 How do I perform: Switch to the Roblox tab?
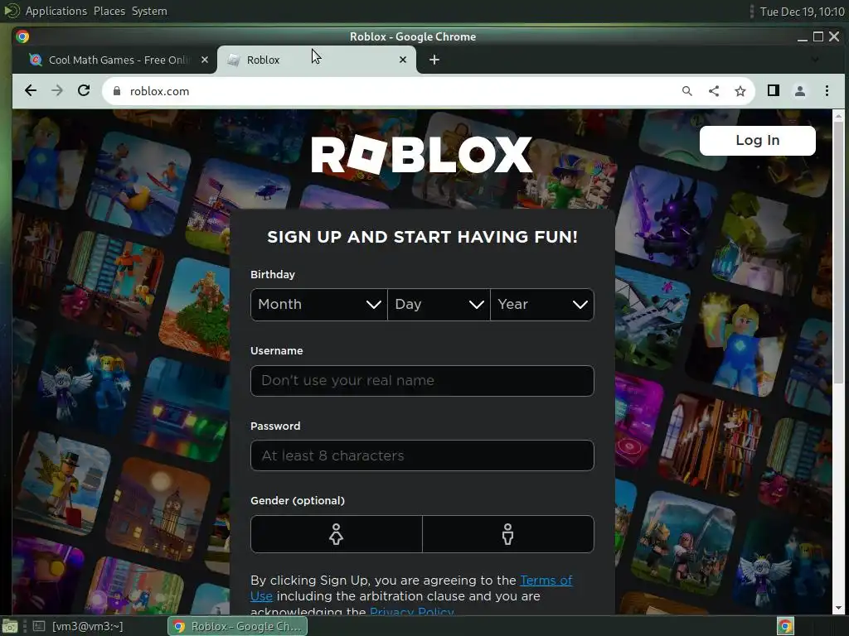[317, 60]
